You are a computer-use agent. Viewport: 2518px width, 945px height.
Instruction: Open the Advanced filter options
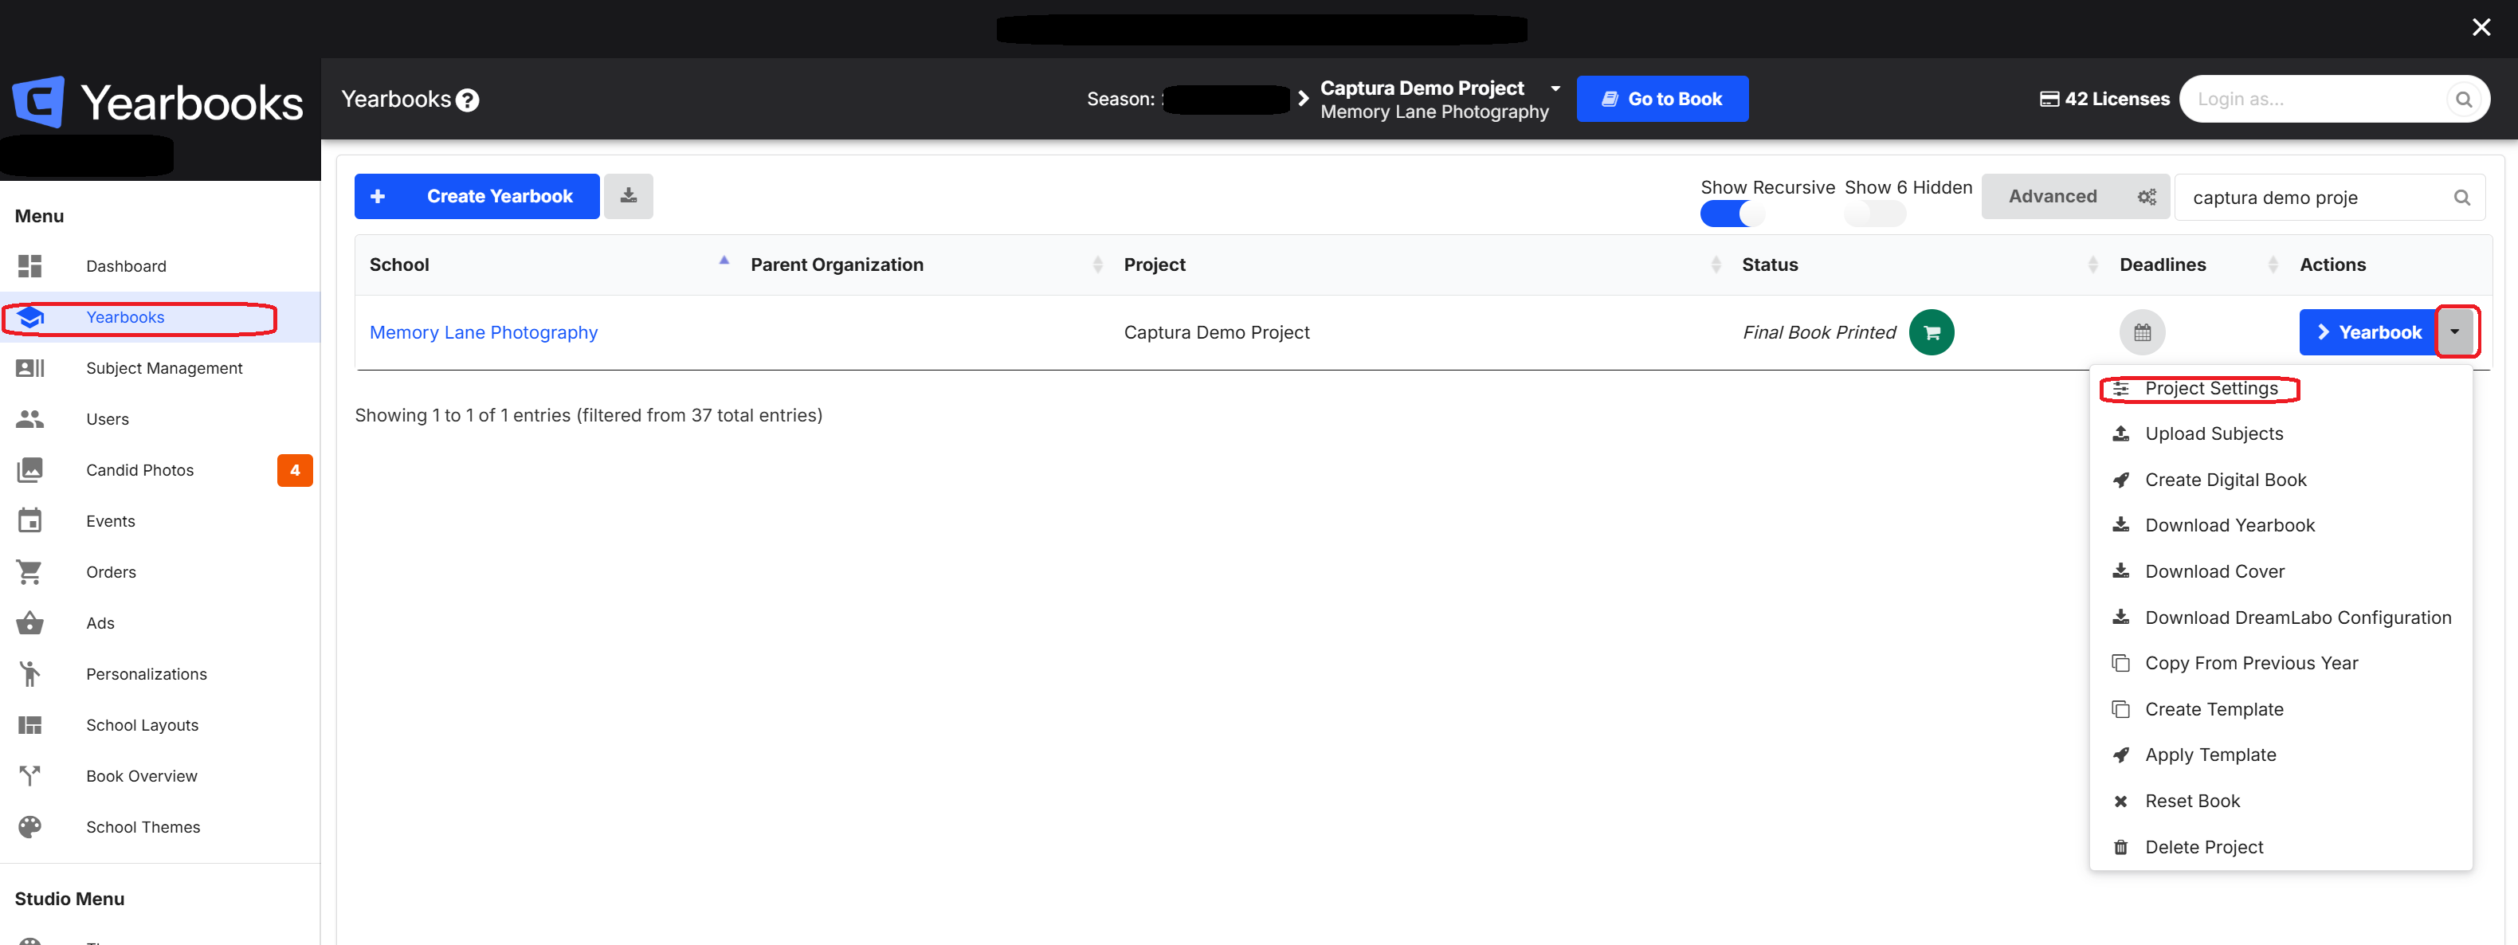pyautogui.click(x=2075, y=197)
